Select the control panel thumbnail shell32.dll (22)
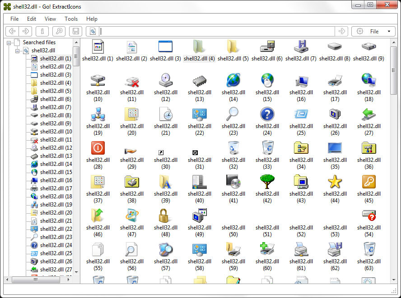 point(200,114)
